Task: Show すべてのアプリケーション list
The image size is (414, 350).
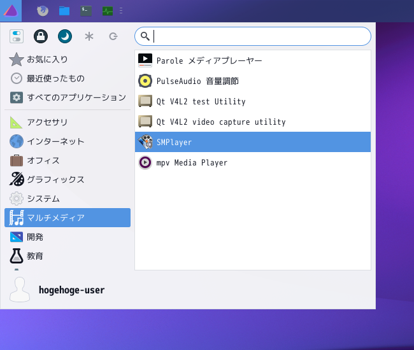Action: coord(68,97)
